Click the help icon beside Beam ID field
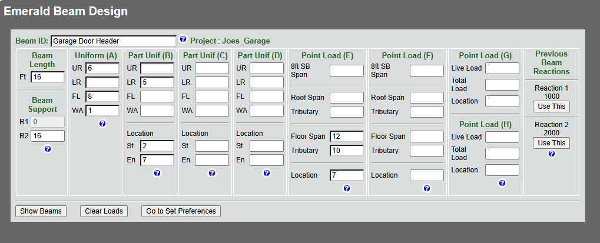Screen dimensions: 600x243 (183, 39)
